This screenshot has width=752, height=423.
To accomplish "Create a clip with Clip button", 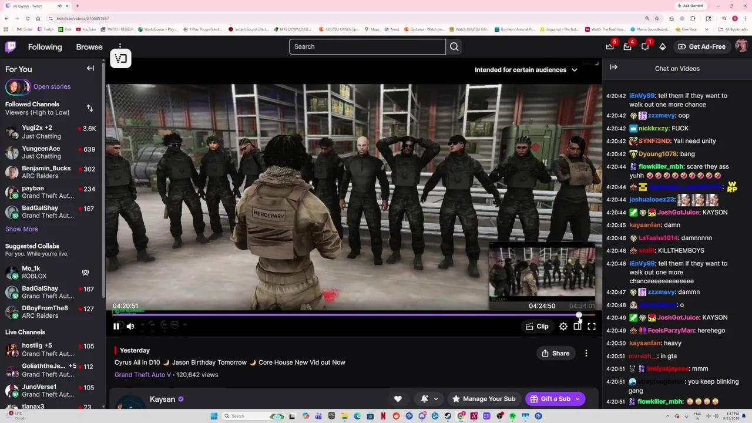I will tap(537, 327).
